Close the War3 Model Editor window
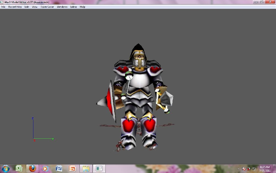276x173 pixels. coord(270,2)
